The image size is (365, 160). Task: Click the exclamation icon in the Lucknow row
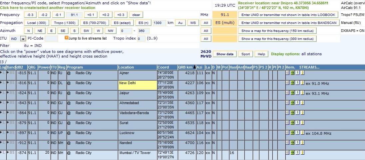point(297,133)
